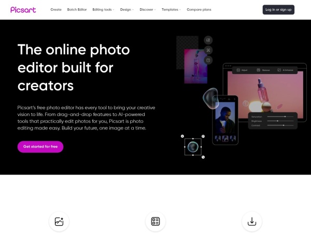Click the third round icon below face scan
This screenshot has height=233, width=311.
point(208,60)
